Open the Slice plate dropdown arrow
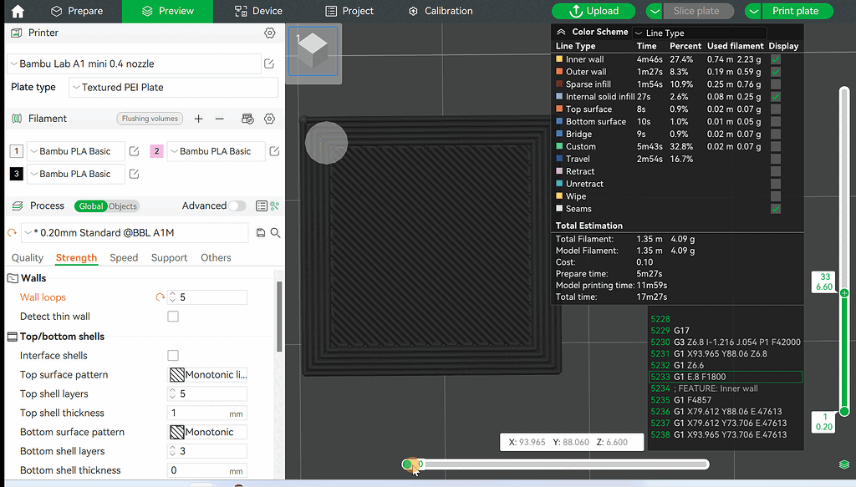 (x=655, y=11)
